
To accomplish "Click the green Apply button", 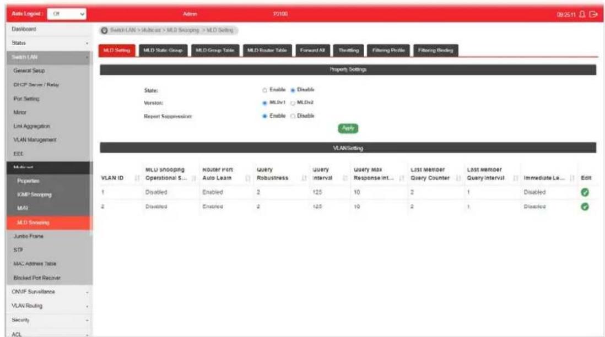I will (x=348, y=128).
